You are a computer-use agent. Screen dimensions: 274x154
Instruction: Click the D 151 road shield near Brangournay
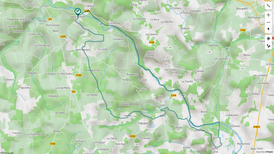click(79, 75)
